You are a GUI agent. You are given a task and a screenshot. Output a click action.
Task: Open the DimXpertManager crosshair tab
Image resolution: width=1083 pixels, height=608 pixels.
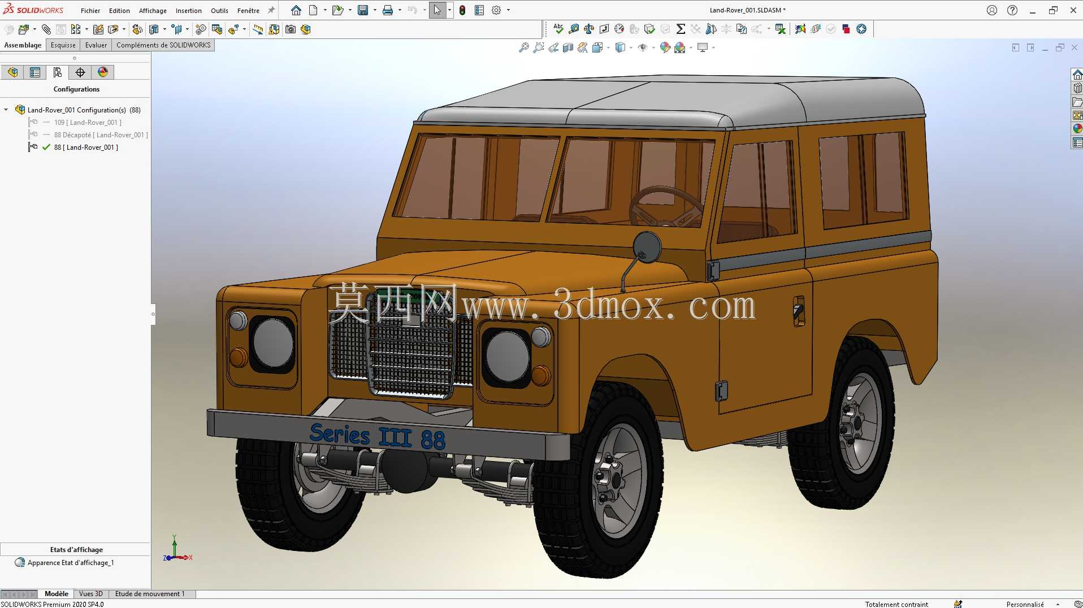(80, 72)
